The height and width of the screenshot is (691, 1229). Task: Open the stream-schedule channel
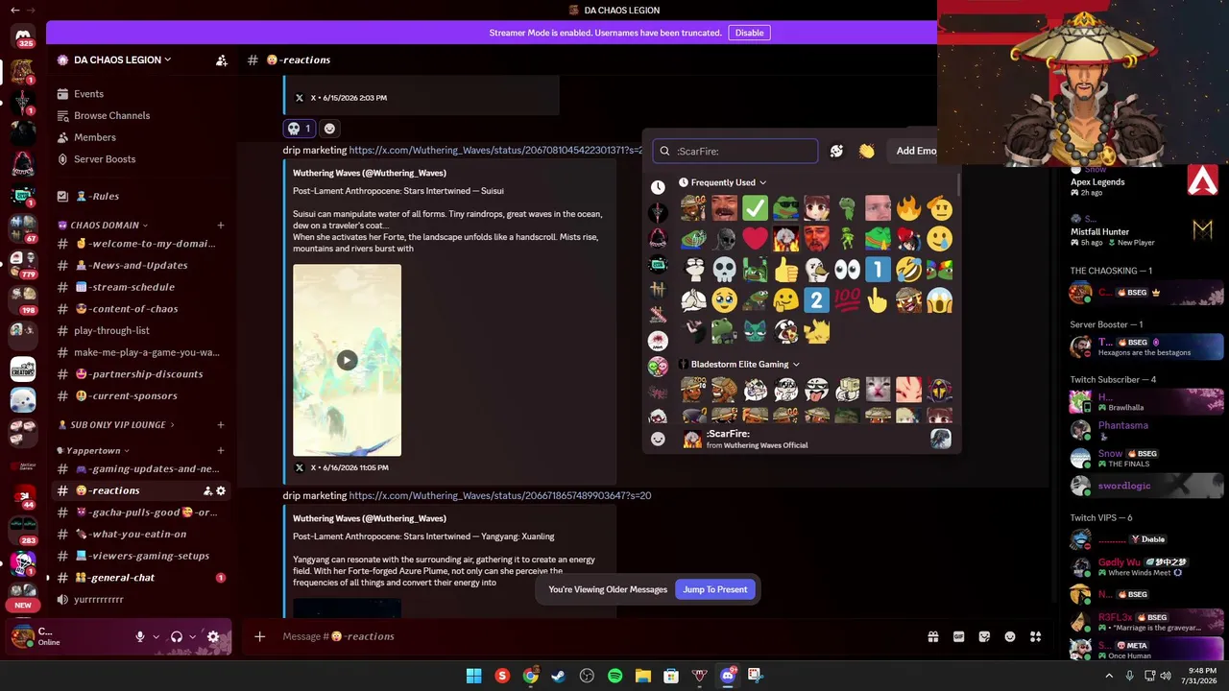pos(142,287)
